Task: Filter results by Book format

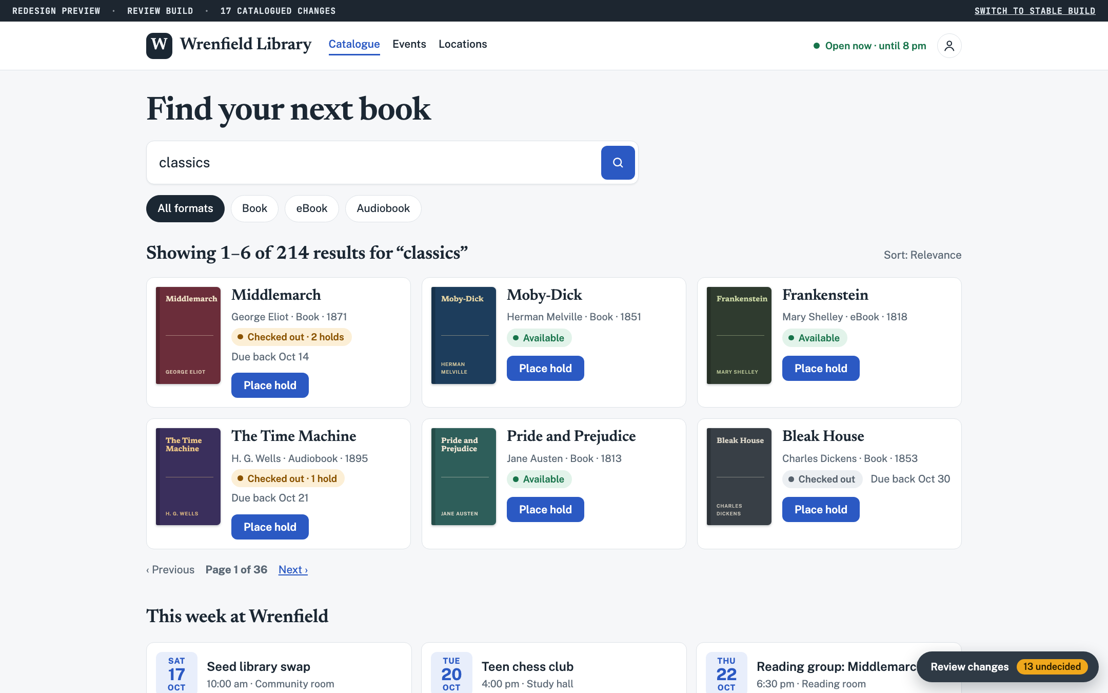Action: pos(254,208)
